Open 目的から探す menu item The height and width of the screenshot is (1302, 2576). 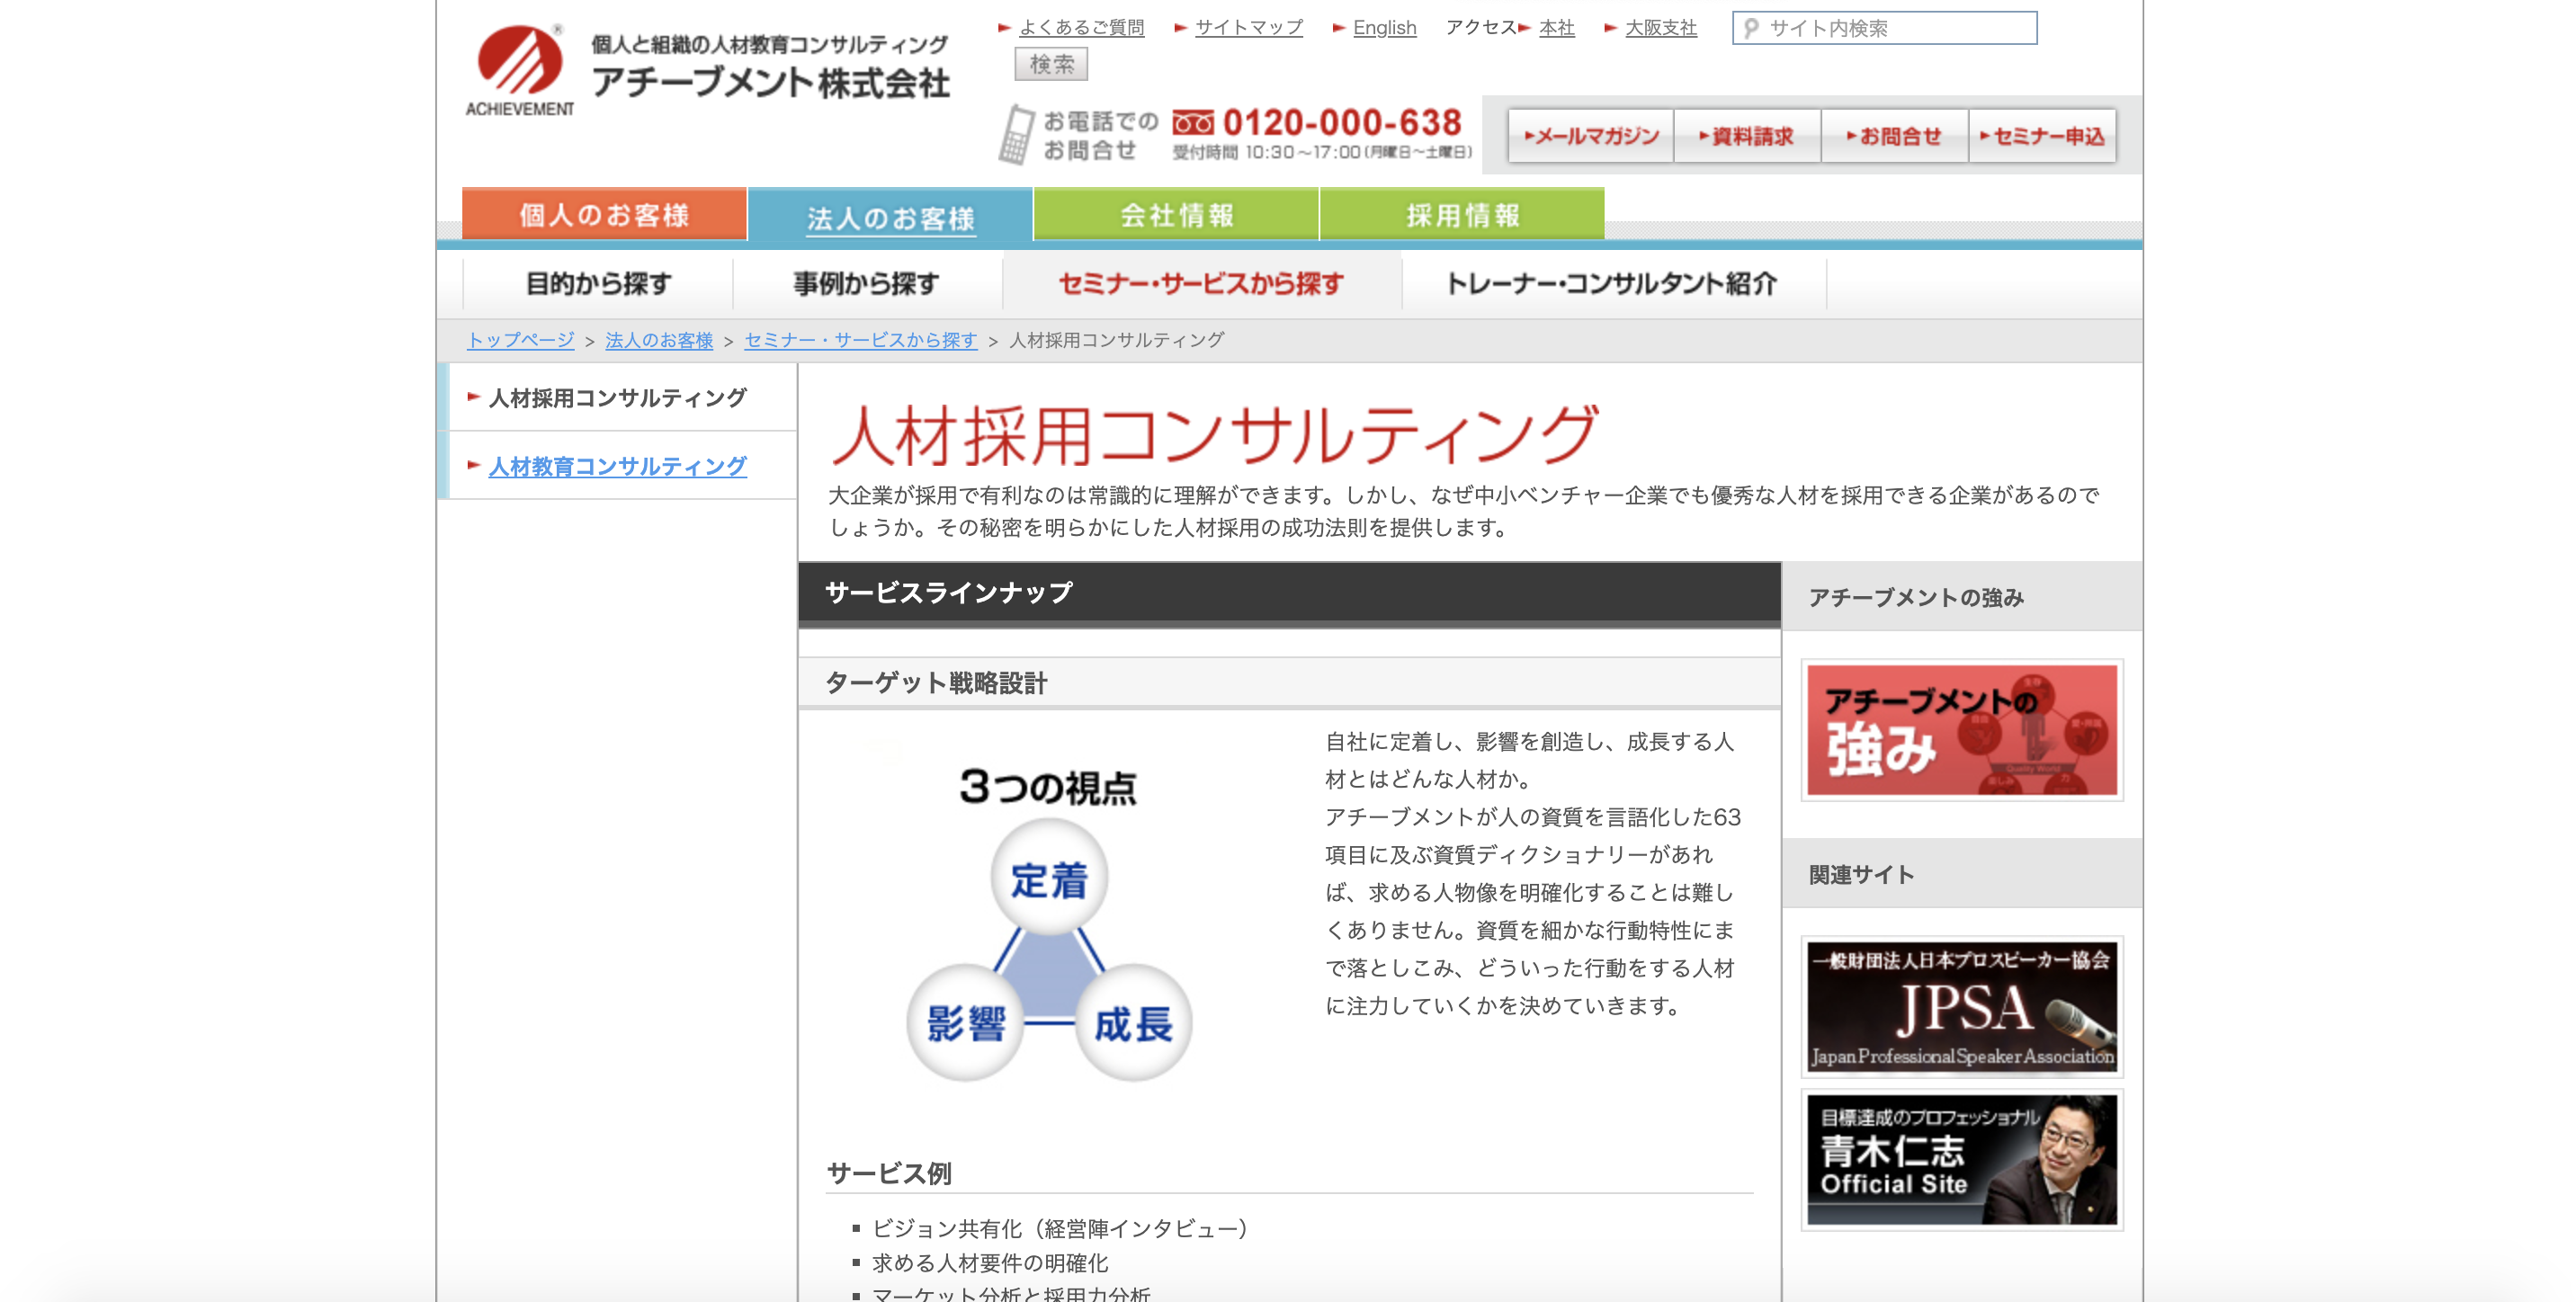point(598,284)
